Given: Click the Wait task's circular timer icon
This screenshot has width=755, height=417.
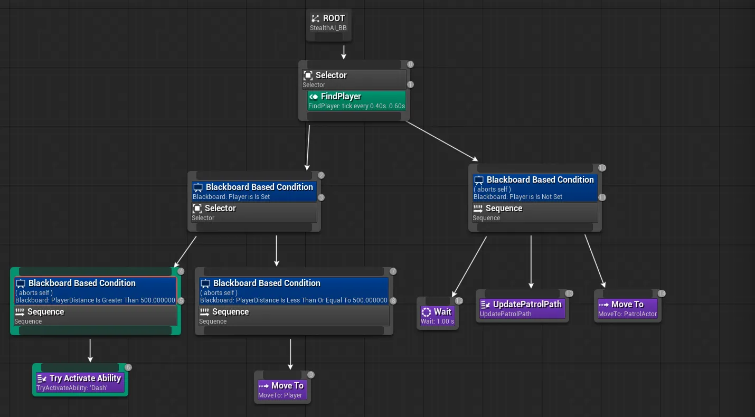Looking at the screenshot, I should pyautogui.click(x=427, y=312).
